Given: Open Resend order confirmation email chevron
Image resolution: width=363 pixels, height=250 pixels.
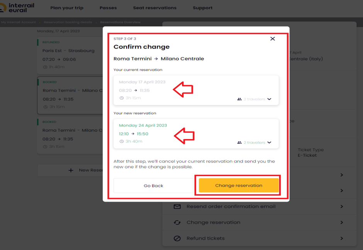Looking at the screenshot, I should 342,206.
